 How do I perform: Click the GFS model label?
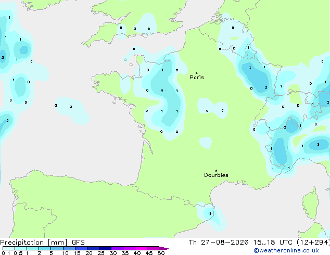(78, 243)
